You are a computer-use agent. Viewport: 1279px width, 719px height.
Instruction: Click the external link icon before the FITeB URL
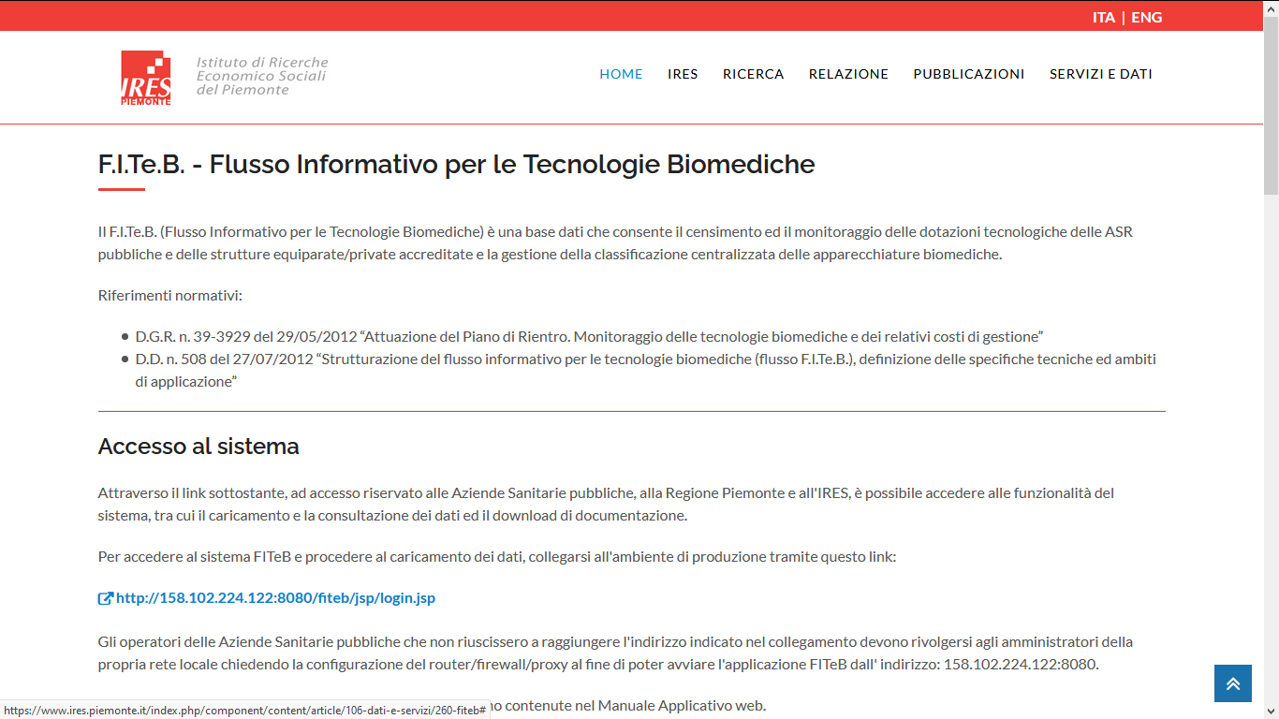tap(105, 598)
